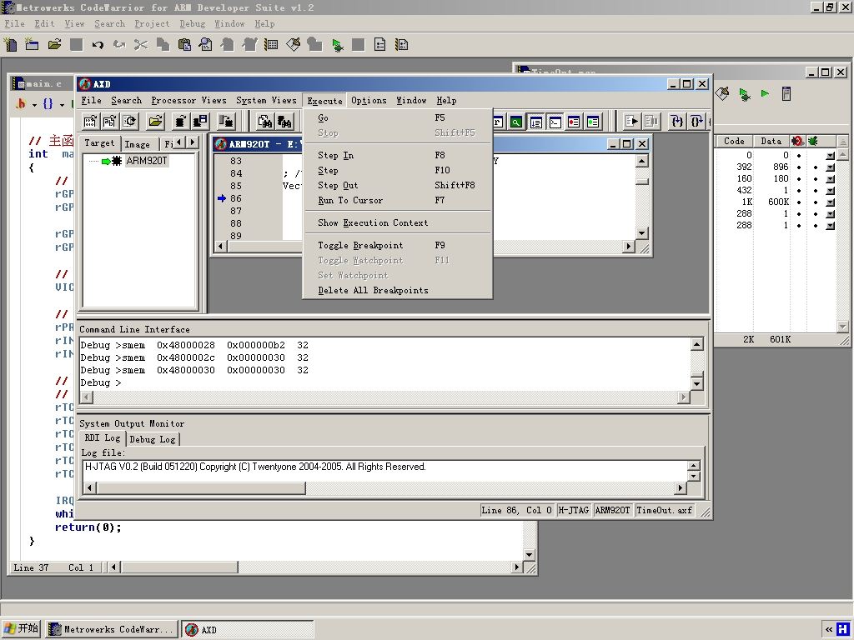
Task: Click Undo arrow in CodeWarrior toolbar
Action: (x=98, y=45)
